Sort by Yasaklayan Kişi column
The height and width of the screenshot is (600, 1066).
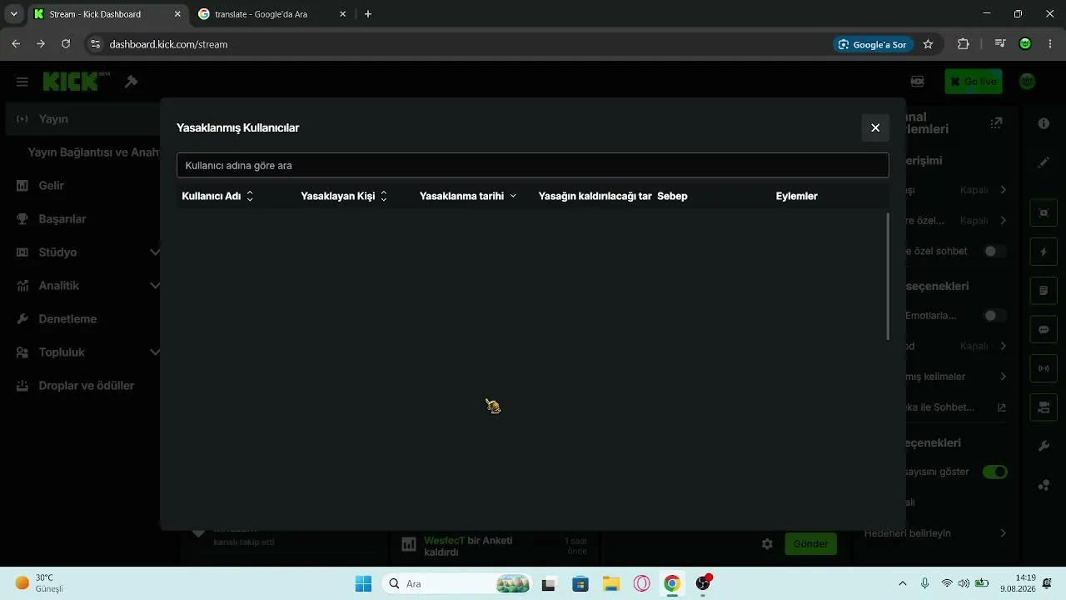344,196
